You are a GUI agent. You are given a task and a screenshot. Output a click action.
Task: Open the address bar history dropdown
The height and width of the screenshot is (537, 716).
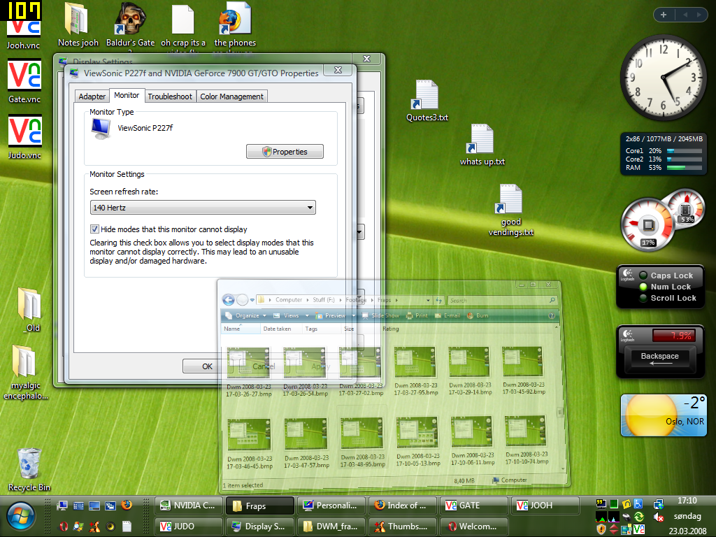428,300
